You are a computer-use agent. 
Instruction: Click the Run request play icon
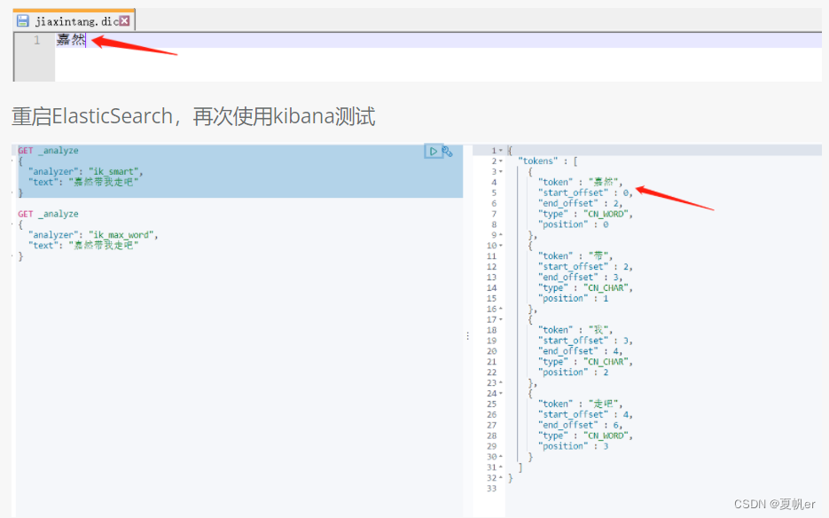[433, 152]
